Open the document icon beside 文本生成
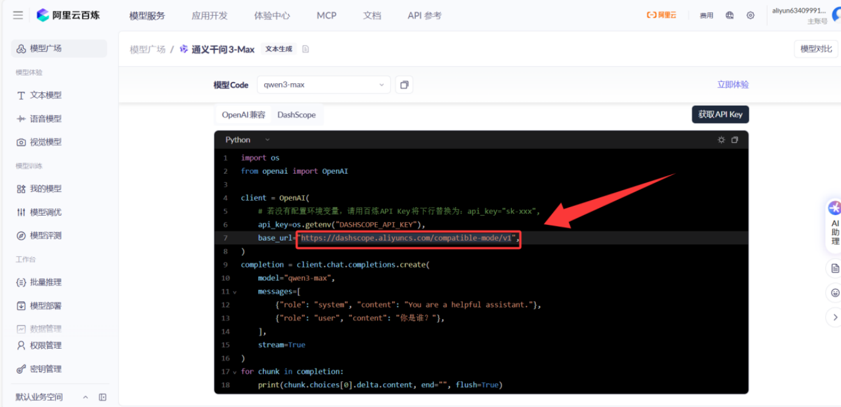 pos(305,49)
